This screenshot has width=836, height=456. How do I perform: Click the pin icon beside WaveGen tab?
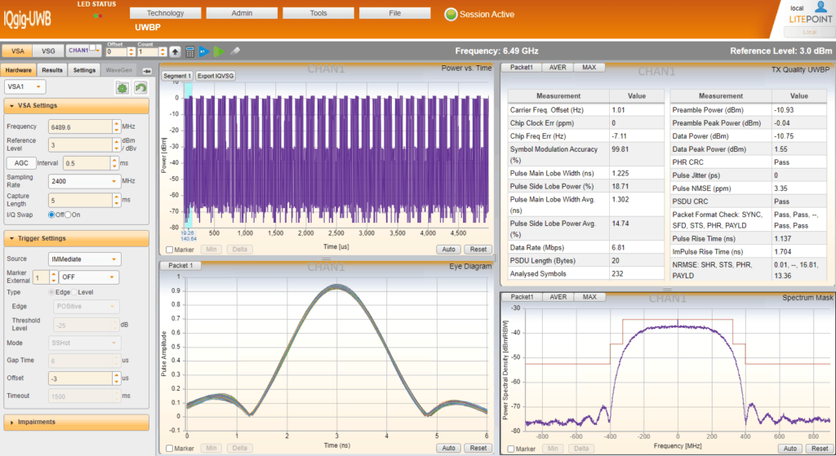coord(147,70)
